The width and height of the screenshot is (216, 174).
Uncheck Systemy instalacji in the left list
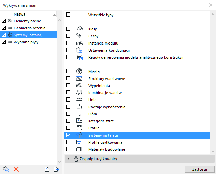point(4,35)
